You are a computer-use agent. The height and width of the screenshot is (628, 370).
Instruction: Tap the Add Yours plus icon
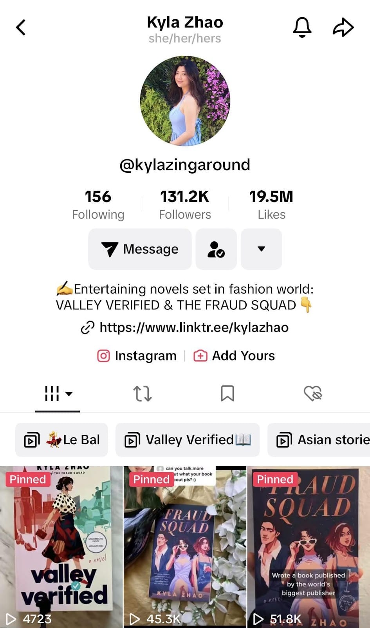click(200, 356)
